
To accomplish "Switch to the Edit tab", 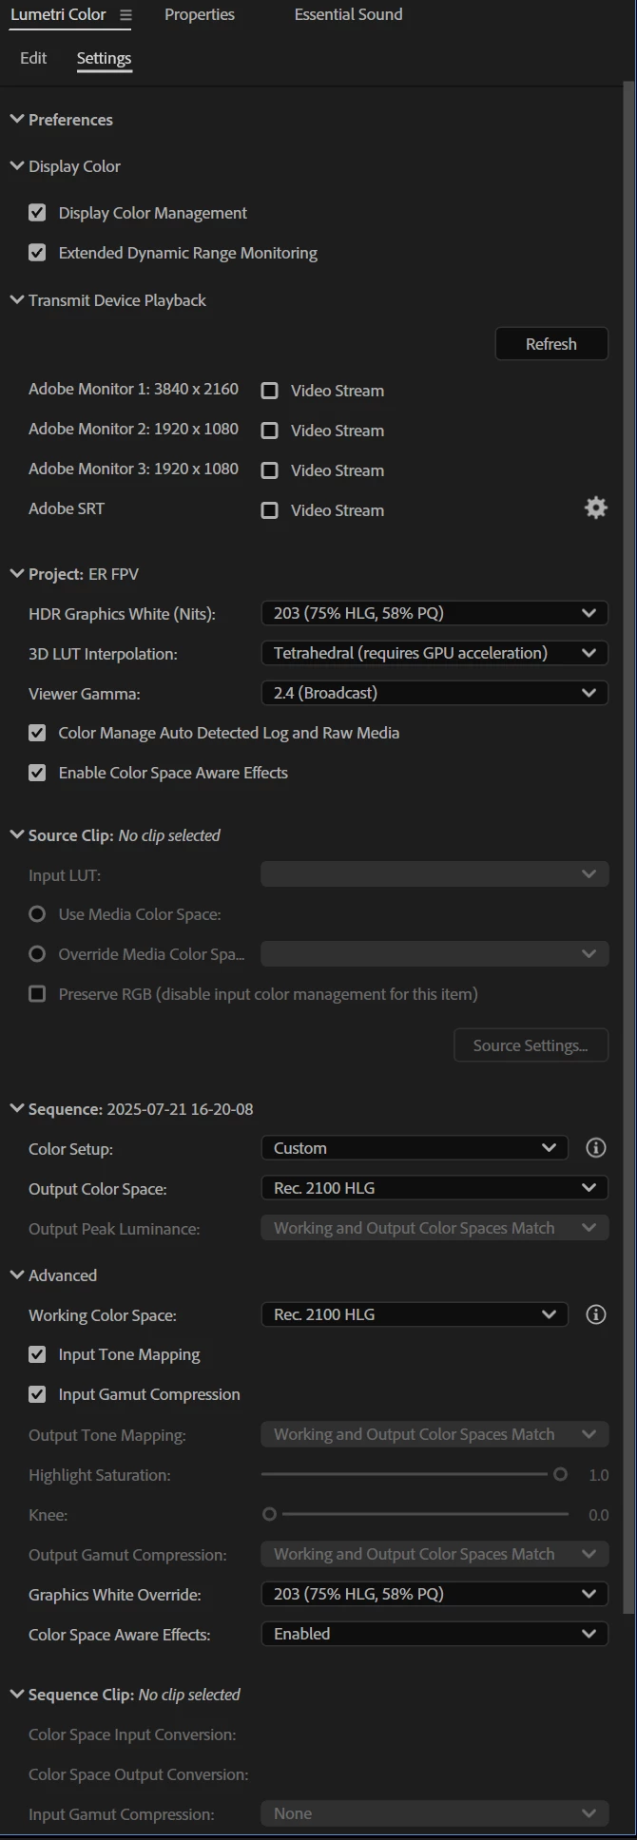I will coord(33,58).
